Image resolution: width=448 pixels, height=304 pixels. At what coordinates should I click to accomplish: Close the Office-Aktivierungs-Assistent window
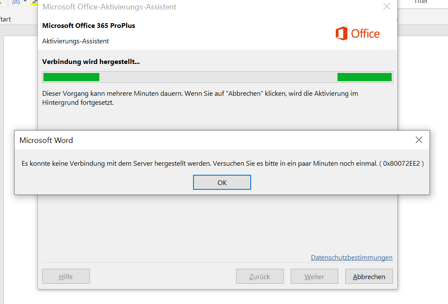(x=387, y=6)
